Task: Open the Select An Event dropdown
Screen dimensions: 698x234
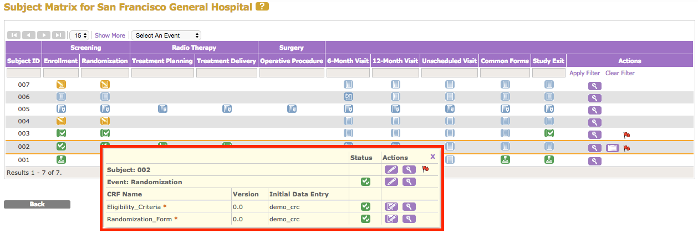Action: click(x=166, y=35)
